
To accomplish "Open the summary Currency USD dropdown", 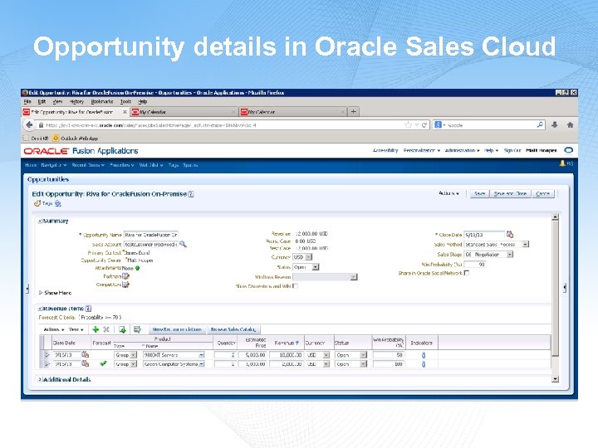I will [x=309, y=257].
